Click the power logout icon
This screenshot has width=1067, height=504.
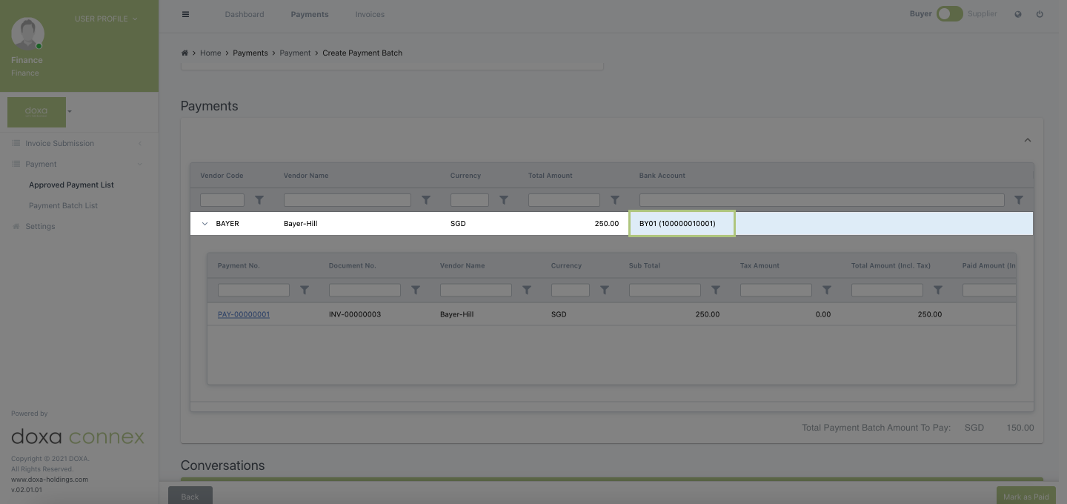1040,14
